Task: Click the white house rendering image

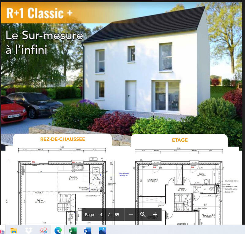Action: click(147, 67)
